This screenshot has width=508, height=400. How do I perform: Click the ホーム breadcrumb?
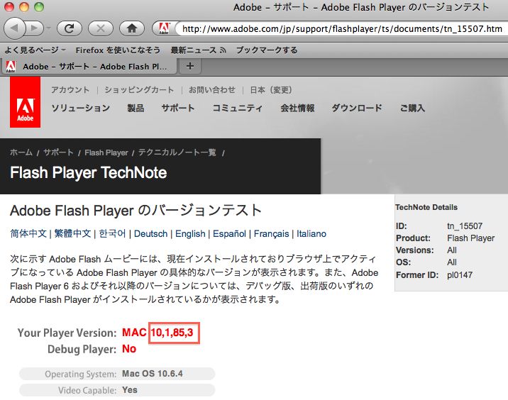[21, 152]
